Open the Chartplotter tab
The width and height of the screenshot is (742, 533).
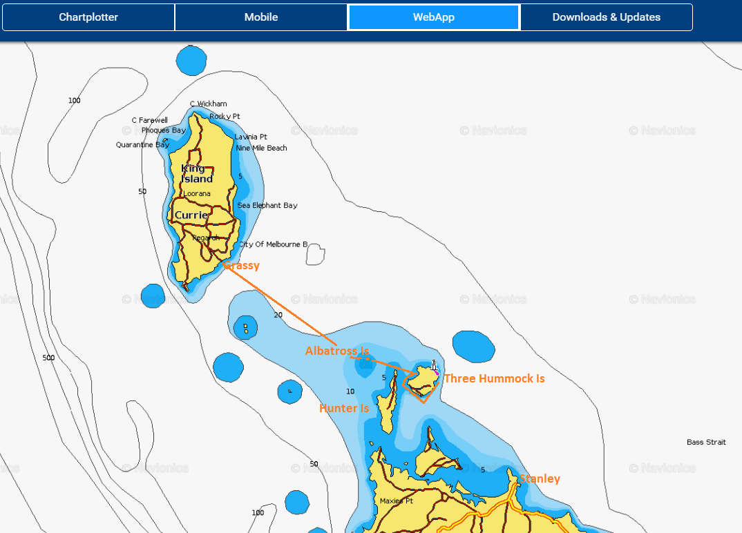click(x=88, y=17)
